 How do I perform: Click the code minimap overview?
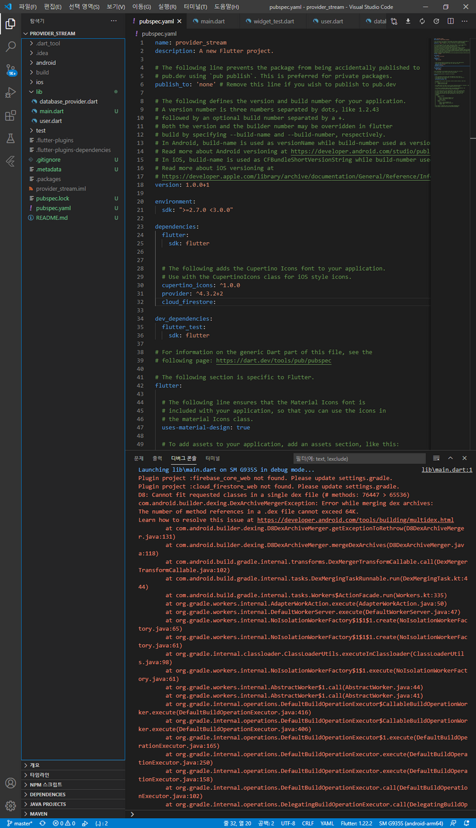pos(451,71)
